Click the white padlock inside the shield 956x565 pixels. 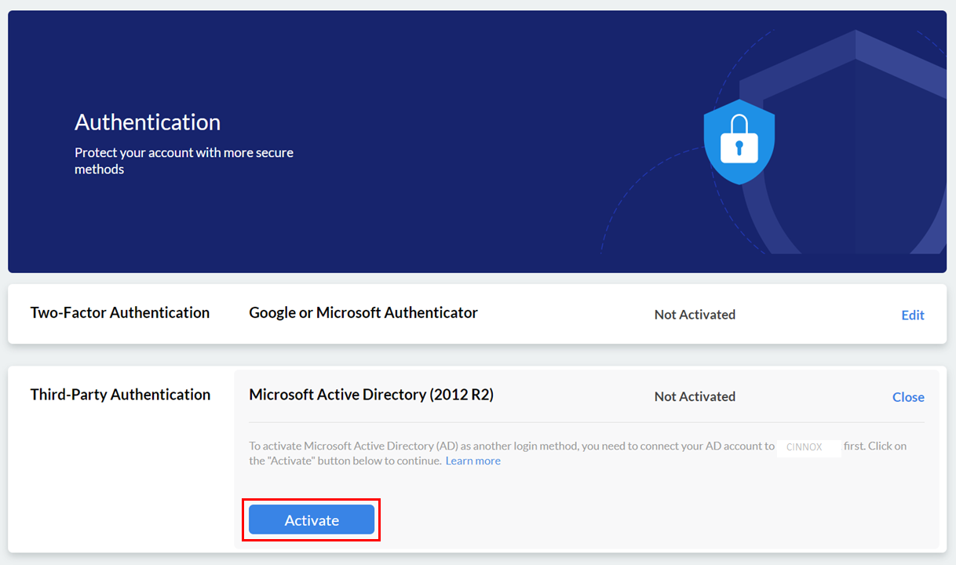click(x=739, y=139)
